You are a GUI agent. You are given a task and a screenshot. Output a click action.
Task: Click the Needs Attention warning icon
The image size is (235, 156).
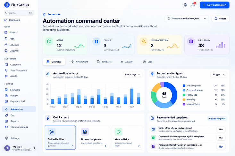pyautogui.click(x=144, y=41)
